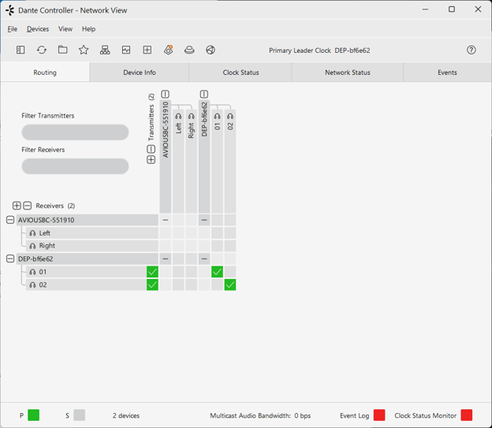492x428 pixels.
Task: Click the headphone icon above transmitter column 01
Action: (217, 116)
